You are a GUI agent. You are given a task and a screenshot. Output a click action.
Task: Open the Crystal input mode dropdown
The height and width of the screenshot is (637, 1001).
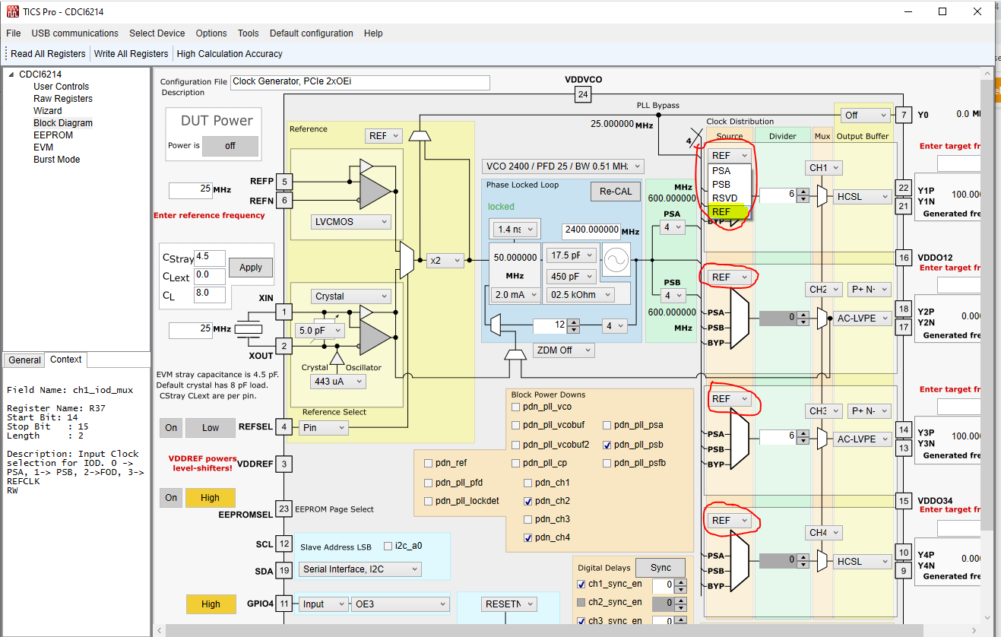(x=351, y=296)
